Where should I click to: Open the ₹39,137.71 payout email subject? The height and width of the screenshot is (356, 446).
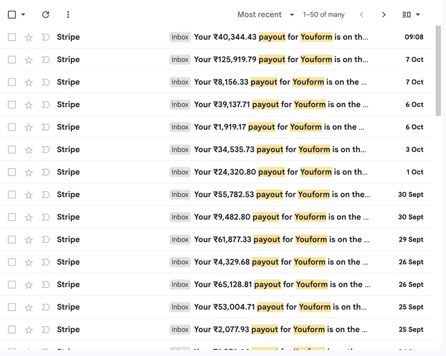point(281,105)
